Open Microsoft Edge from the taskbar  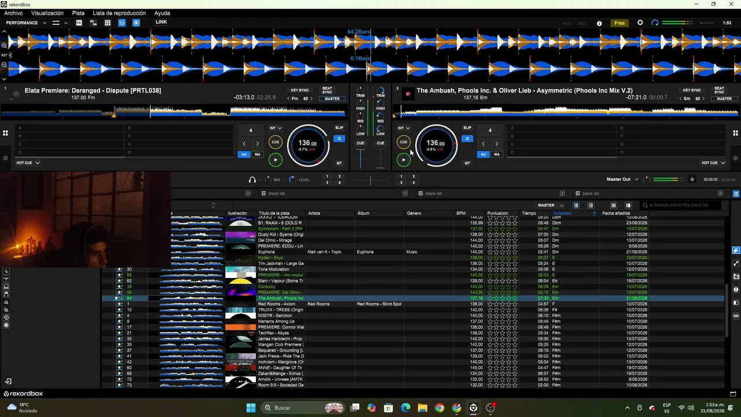(x=405, y=408)
